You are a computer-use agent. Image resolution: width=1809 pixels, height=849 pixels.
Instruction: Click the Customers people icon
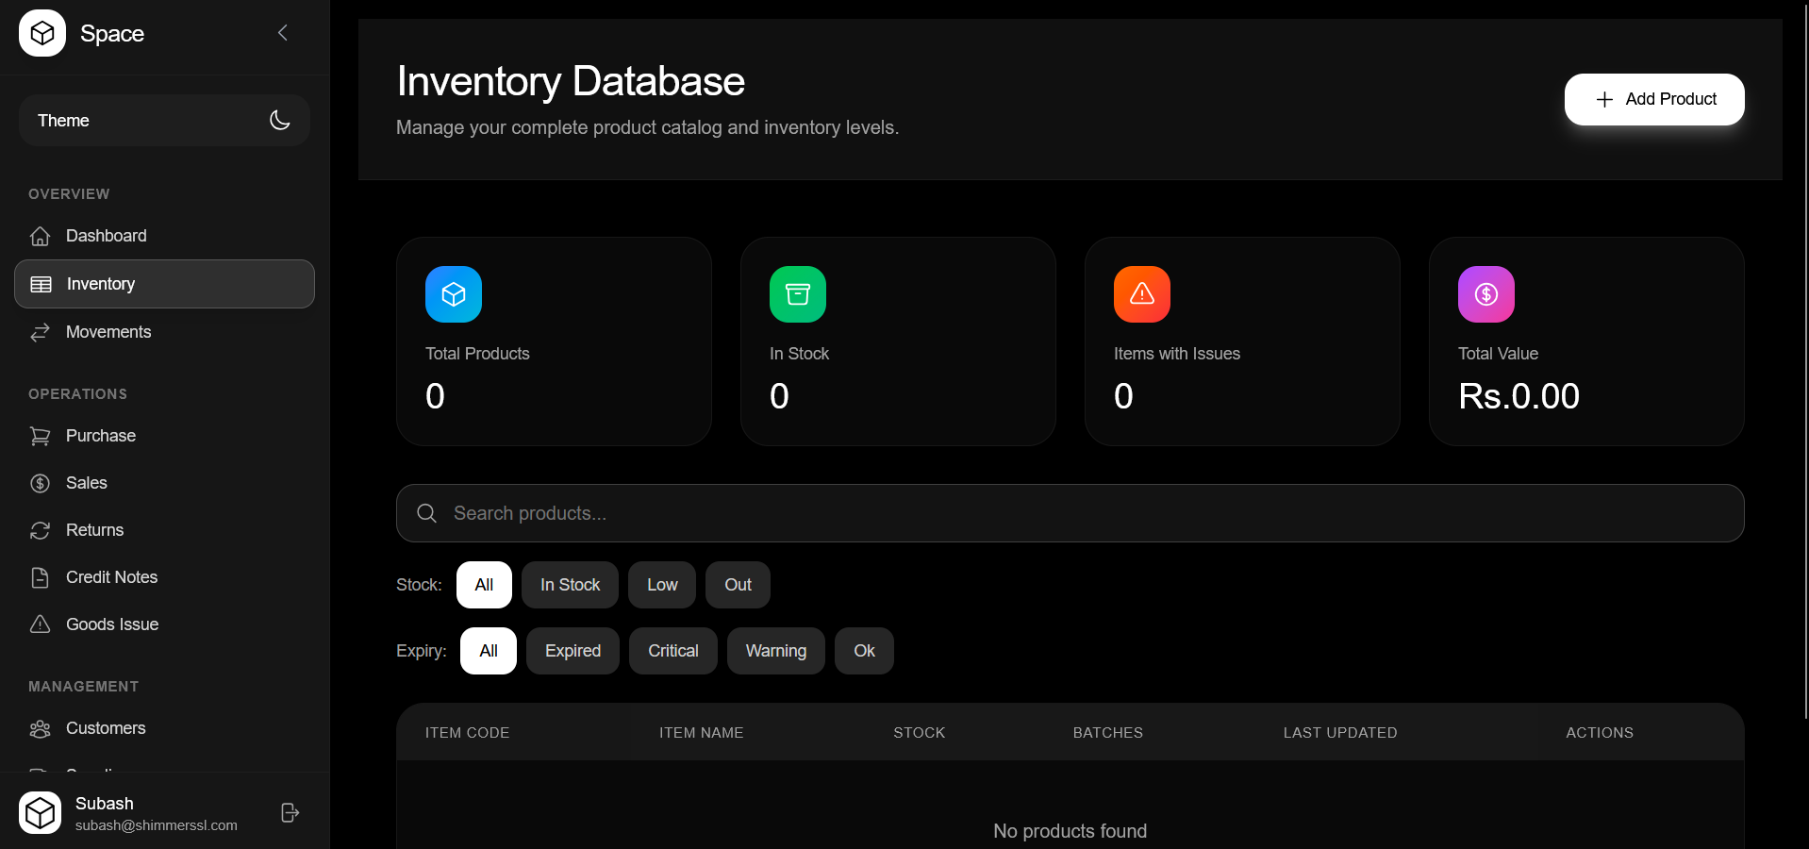tap(40, 728)
